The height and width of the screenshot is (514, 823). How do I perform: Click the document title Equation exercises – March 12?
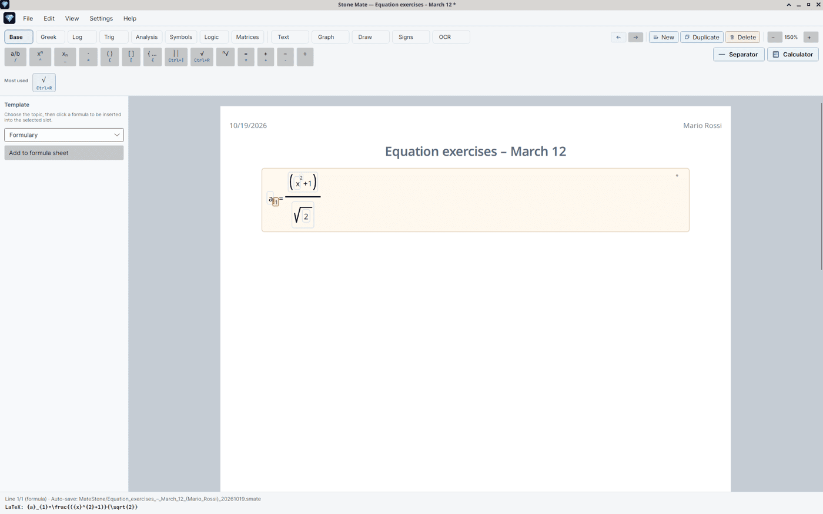[x=476, y=152]
